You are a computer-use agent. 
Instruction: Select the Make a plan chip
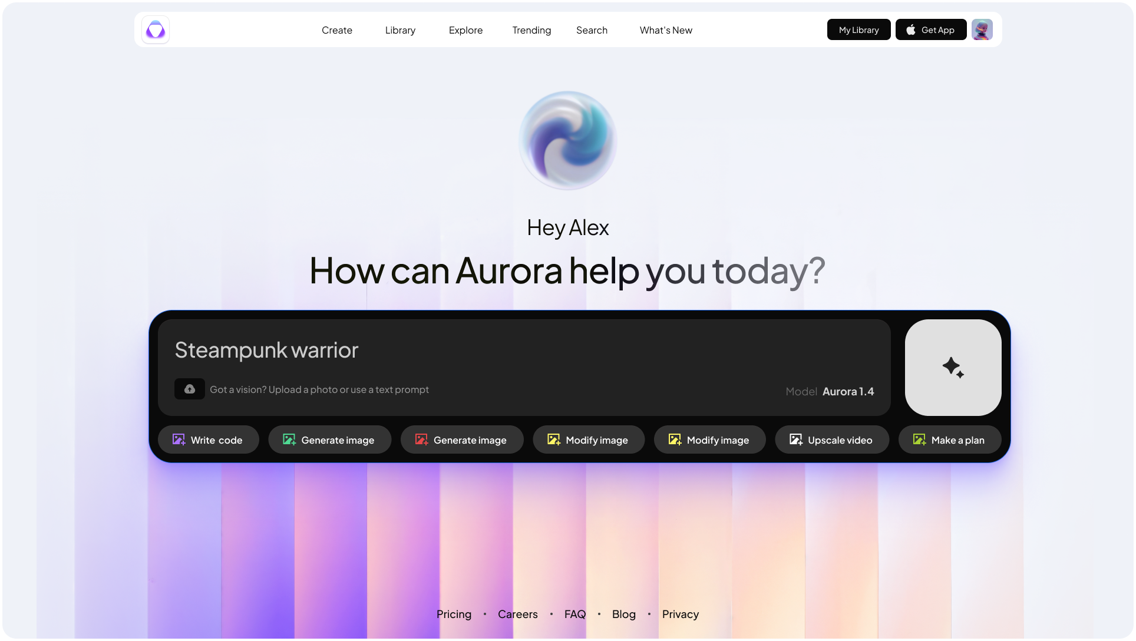pos(949,440)
